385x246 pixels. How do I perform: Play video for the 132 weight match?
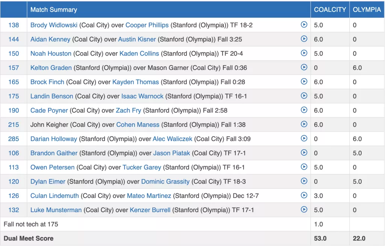[304, 210]
